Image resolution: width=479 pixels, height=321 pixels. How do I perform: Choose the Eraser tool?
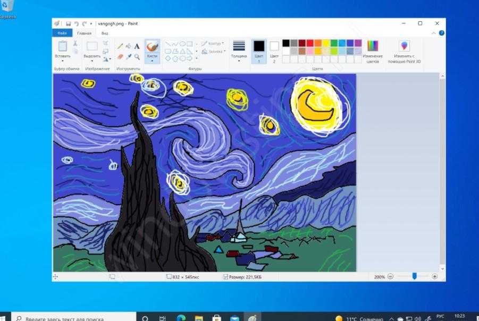tap(120, 56)
